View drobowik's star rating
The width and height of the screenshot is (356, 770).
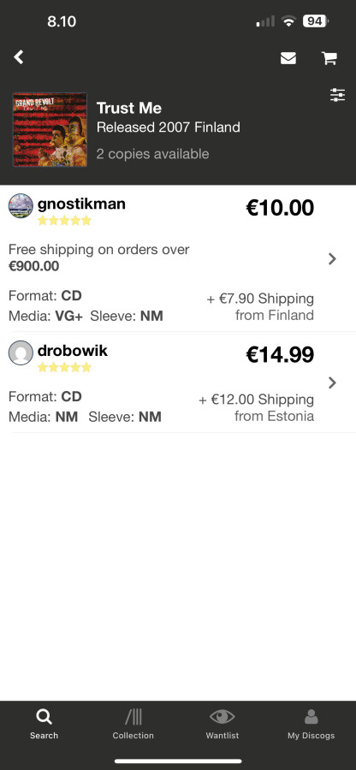click(64, 367)
